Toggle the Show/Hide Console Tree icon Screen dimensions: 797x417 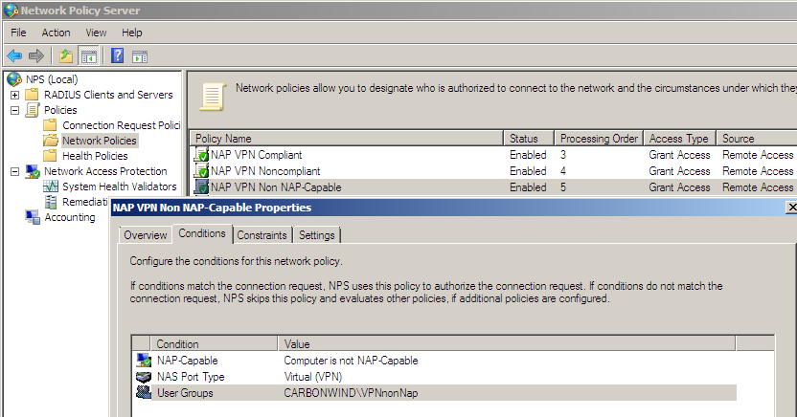(x=88, y=56)
